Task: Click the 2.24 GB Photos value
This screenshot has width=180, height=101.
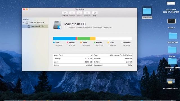Action: [x=72, y=45]
